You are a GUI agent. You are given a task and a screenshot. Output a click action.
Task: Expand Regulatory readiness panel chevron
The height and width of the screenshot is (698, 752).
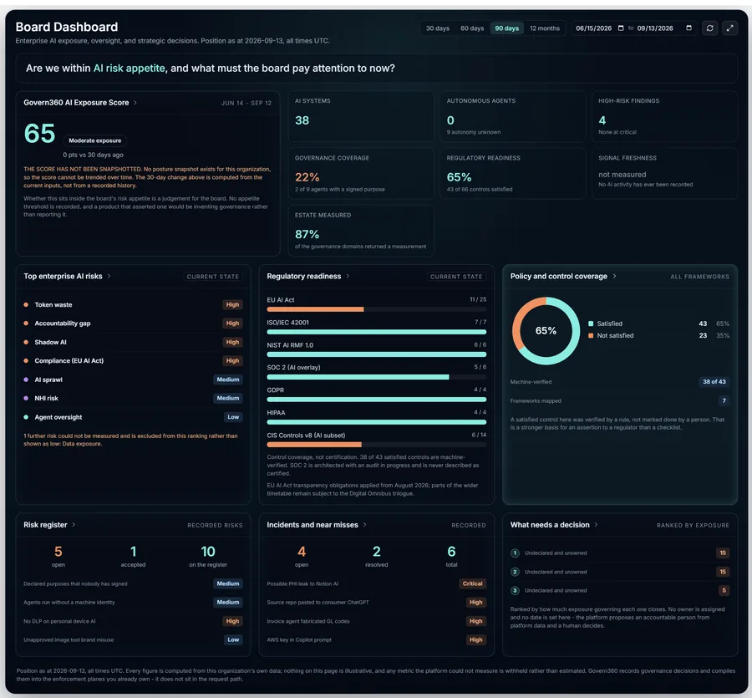(348, 277)
